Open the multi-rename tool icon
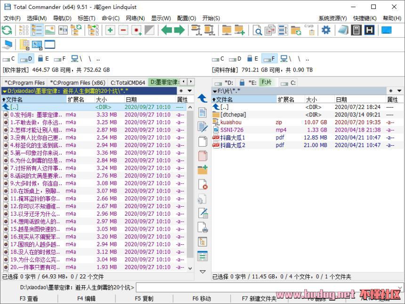 tap(283, 30)
